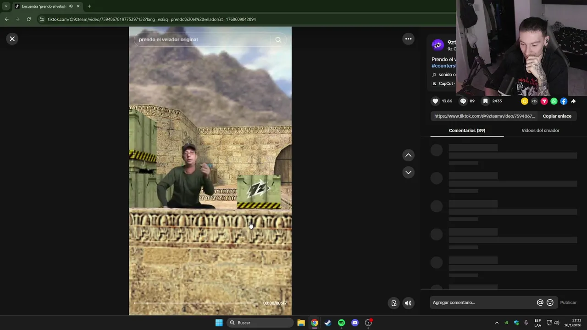
Task: Share to WhatsApp icon
Action: 554,101
